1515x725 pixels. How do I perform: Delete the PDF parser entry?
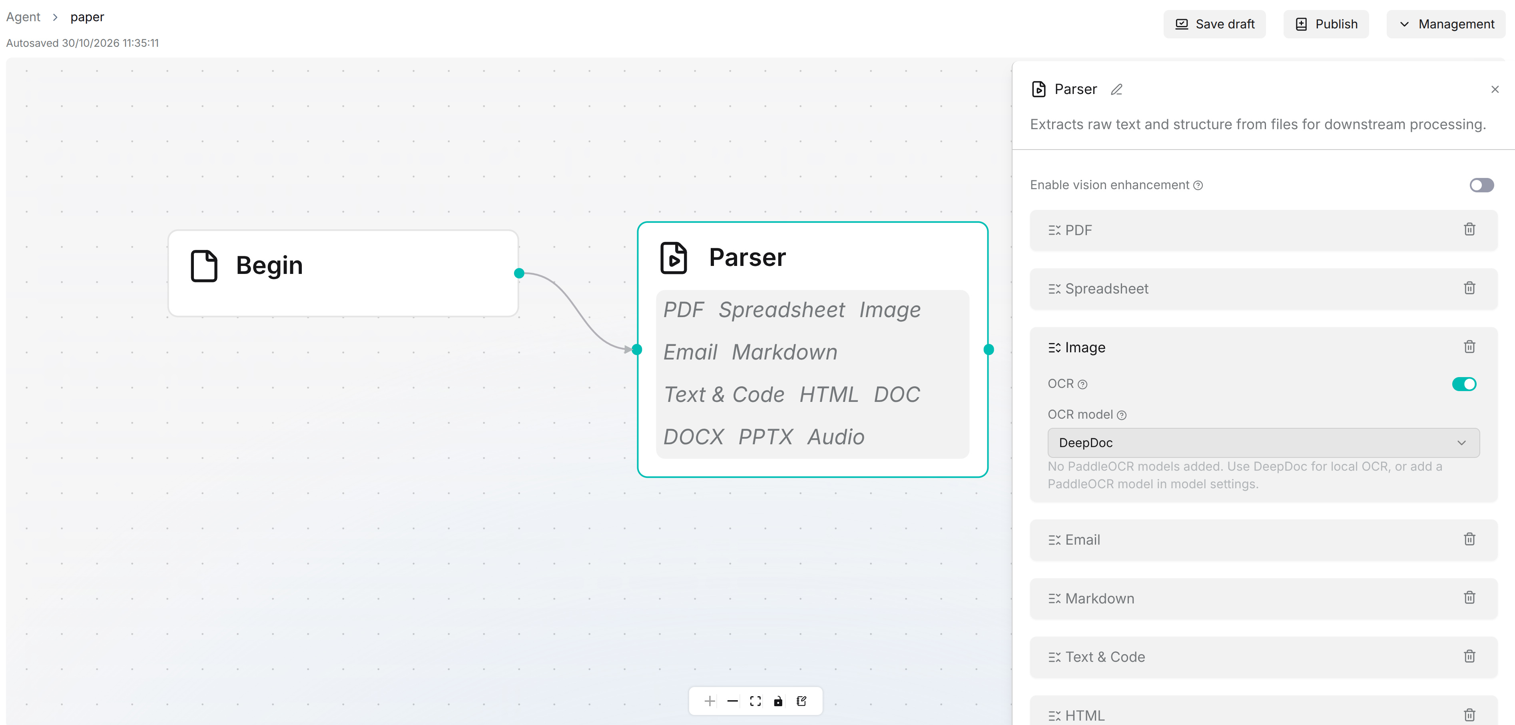pos(1469,230)
